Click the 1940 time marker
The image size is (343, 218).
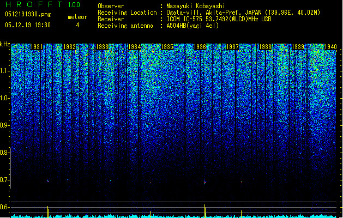coord(330,47)
